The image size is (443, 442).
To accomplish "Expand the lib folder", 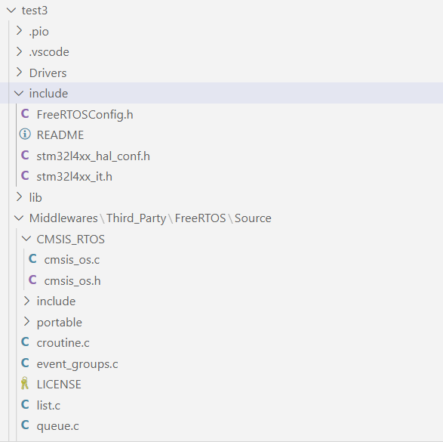I will tap(19, 197).
